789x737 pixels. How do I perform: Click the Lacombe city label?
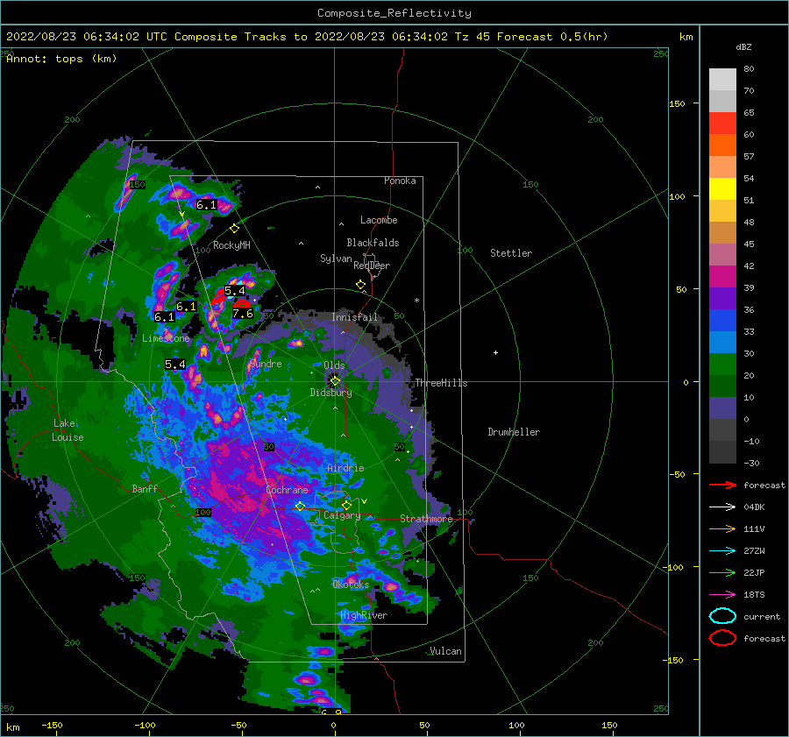point(379,220)
